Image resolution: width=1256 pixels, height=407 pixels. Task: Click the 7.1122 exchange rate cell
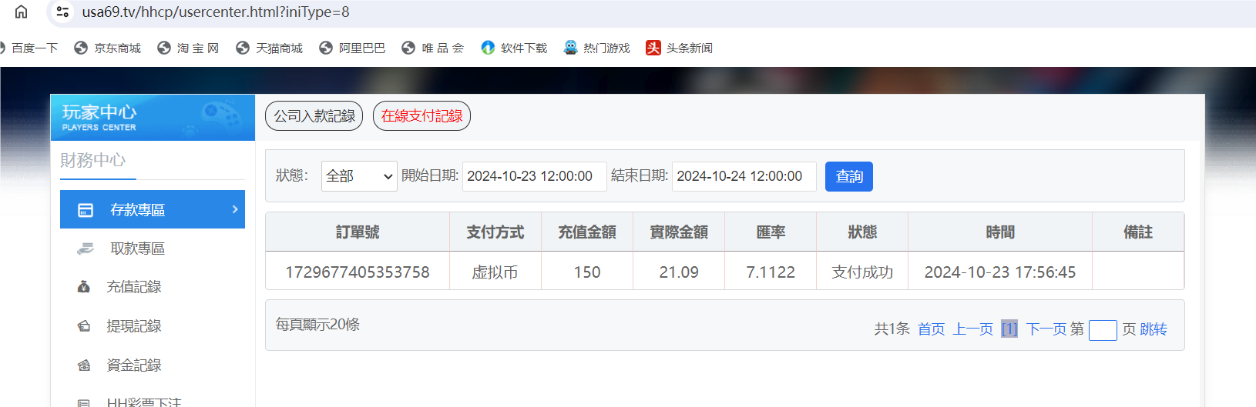coord(771,272)
